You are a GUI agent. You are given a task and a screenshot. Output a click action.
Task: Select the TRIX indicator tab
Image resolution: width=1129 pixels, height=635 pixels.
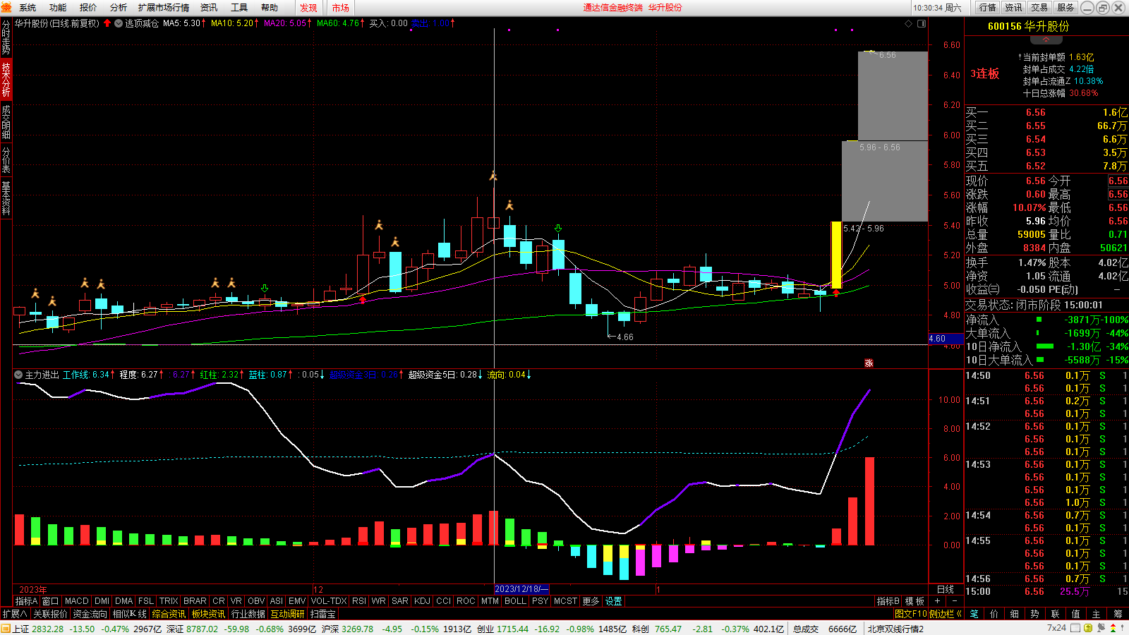(x=168, y=601)
